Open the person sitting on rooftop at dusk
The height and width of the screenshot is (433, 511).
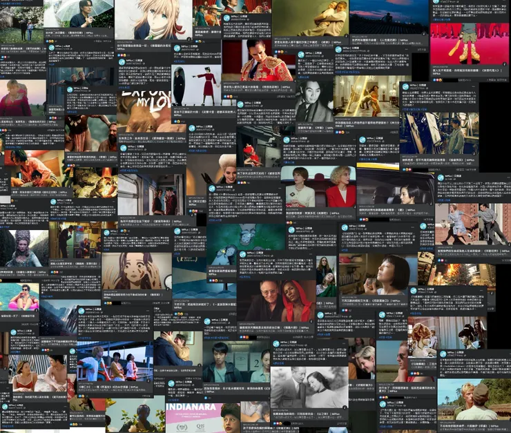[x=389, y=17]
